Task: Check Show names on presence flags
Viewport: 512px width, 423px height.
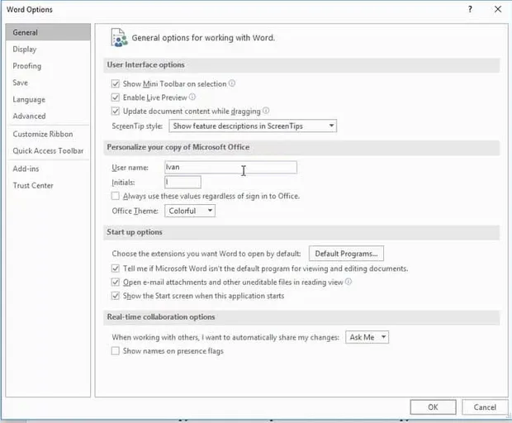Action: (x=116, y=351)
